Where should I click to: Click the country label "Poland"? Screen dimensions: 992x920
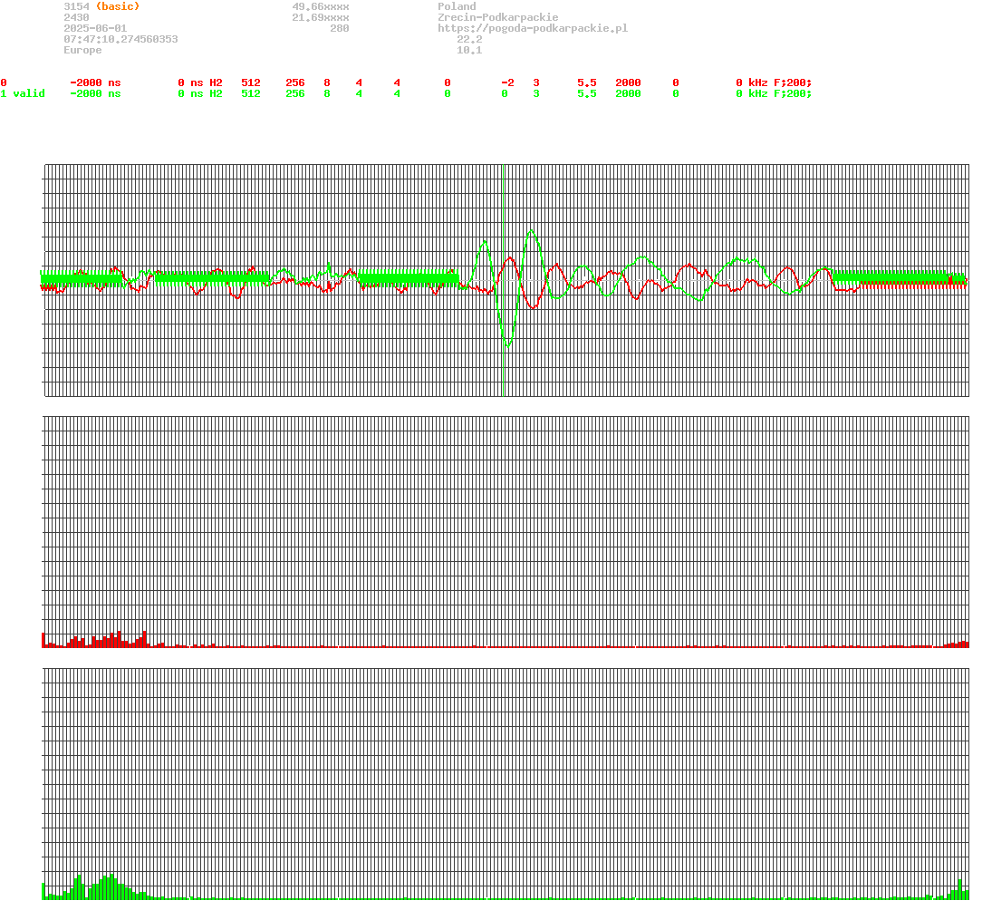pyautogui.click(x=457, y=6)
